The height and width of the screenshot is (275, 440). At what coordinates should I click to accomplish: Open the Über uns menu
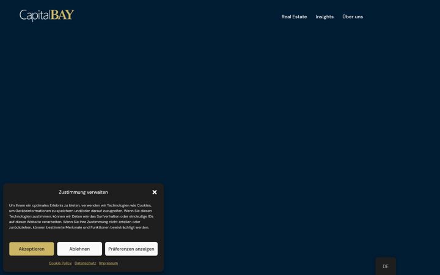pyautogui.click(x=353, y=16)
